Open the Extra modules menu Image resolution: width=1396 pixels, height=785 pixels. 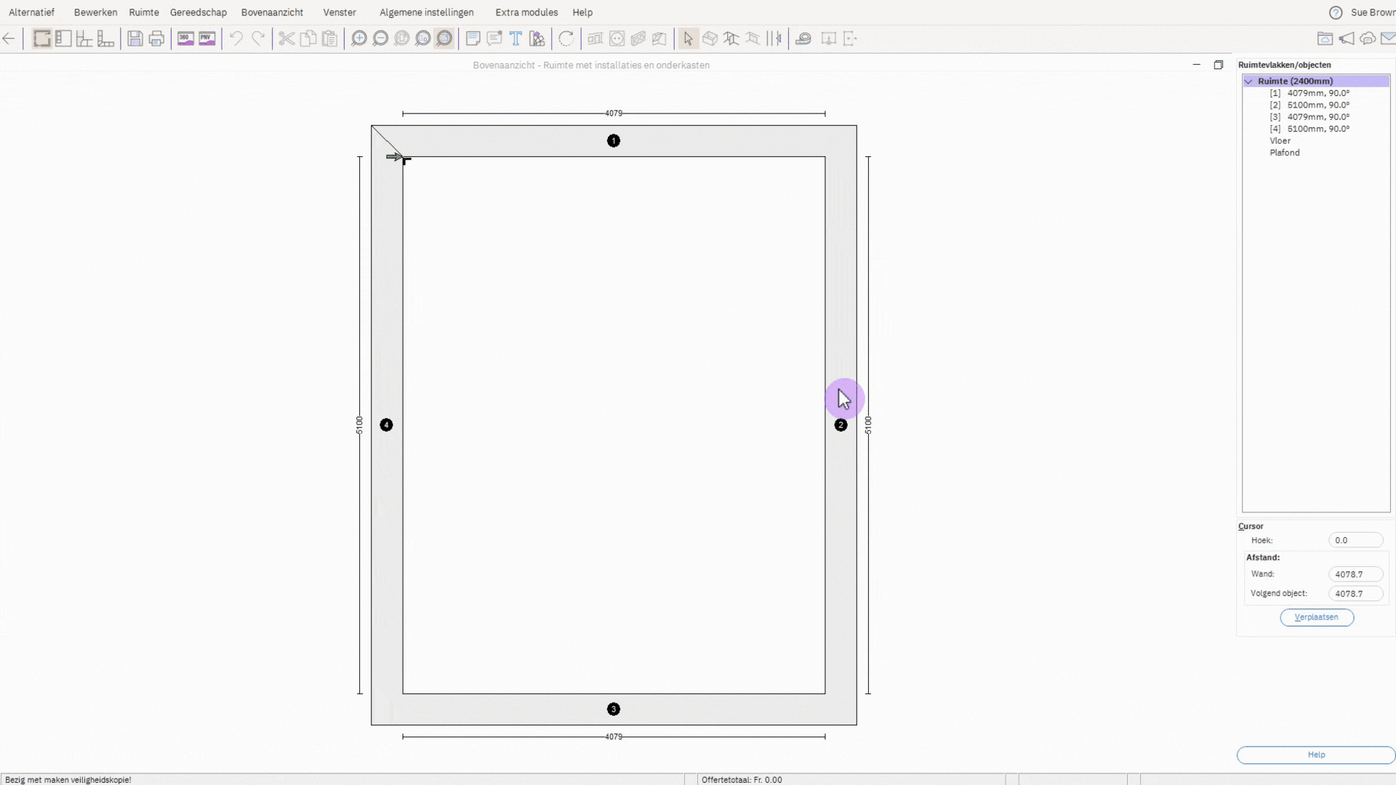tap(526, 12)
